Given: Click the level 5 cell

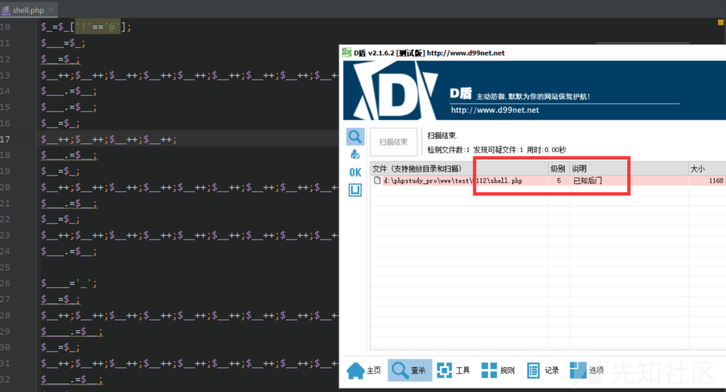Looking at the screenshot, I should 559,181.
